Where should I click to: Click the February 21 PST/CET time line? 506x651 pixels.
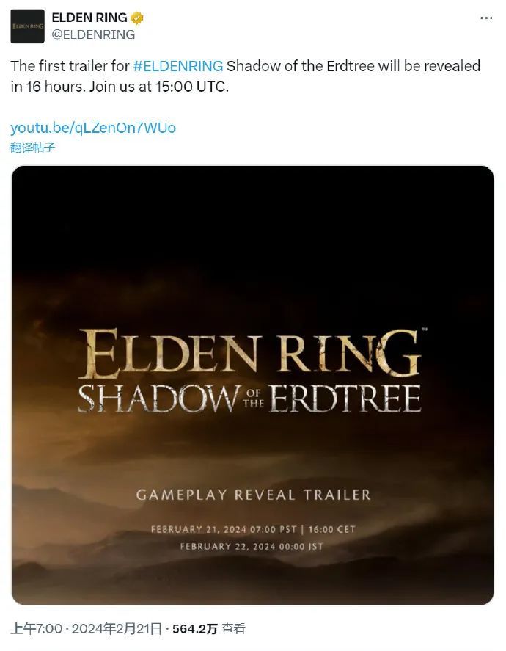pyautogui.click(x=253, y=529)
